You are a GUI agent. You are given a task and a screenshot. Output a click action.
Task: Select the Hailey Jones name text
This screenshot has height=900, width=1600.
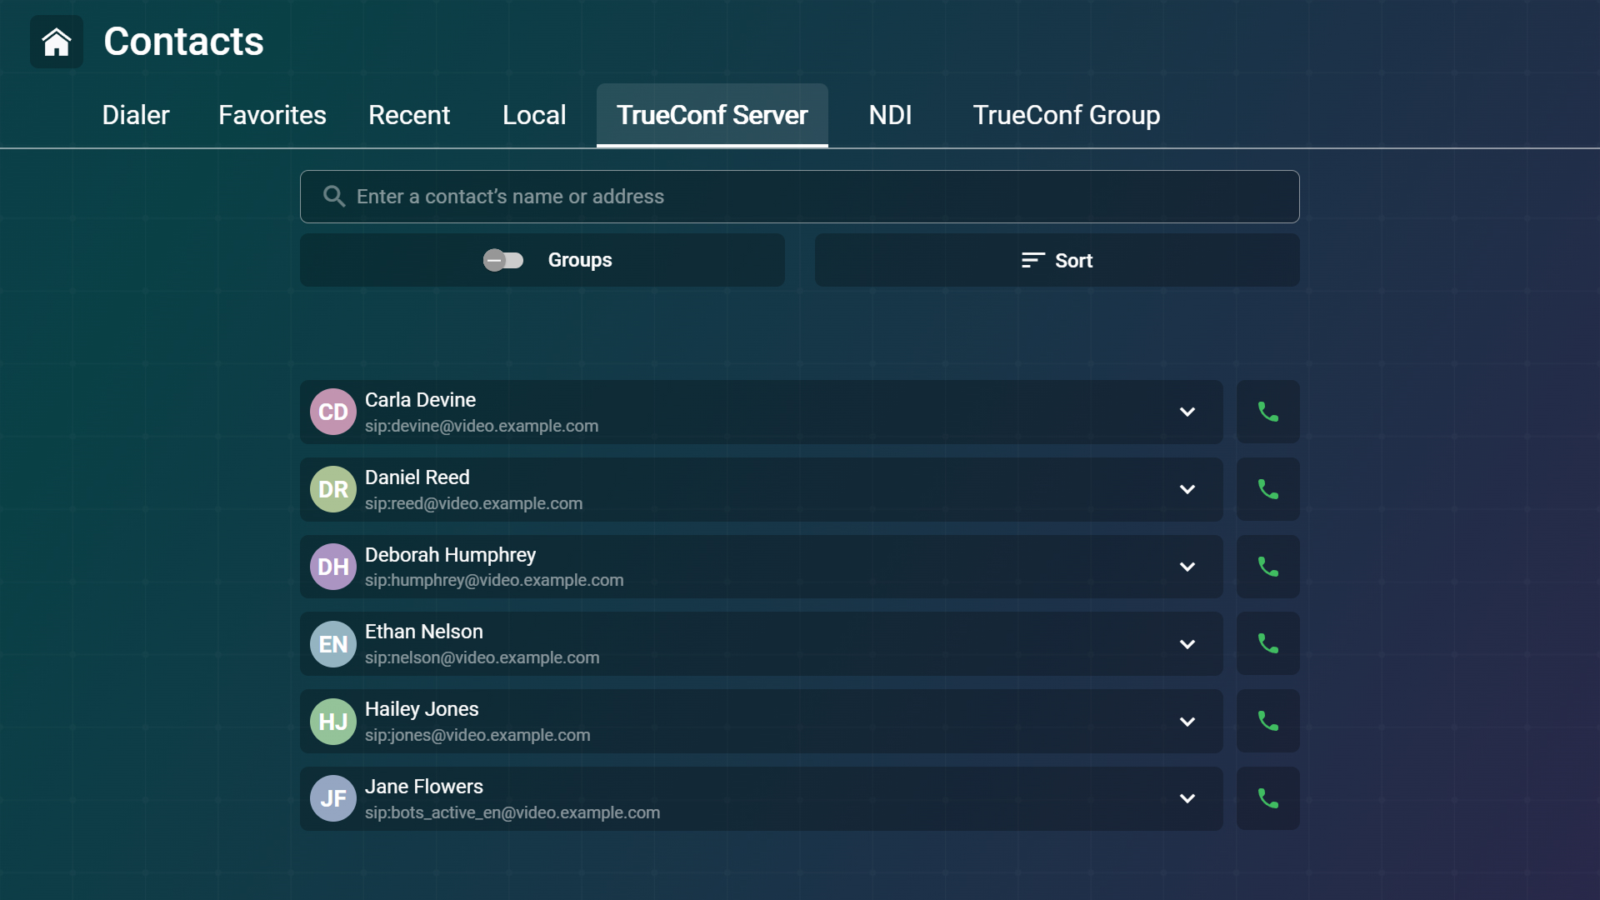pyautogui.click(x=422, y=709)
